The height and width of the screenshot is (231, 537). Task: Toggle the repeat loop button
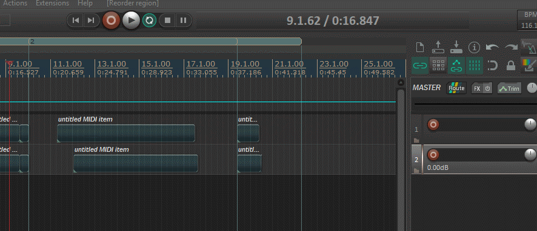click(149, 21)
